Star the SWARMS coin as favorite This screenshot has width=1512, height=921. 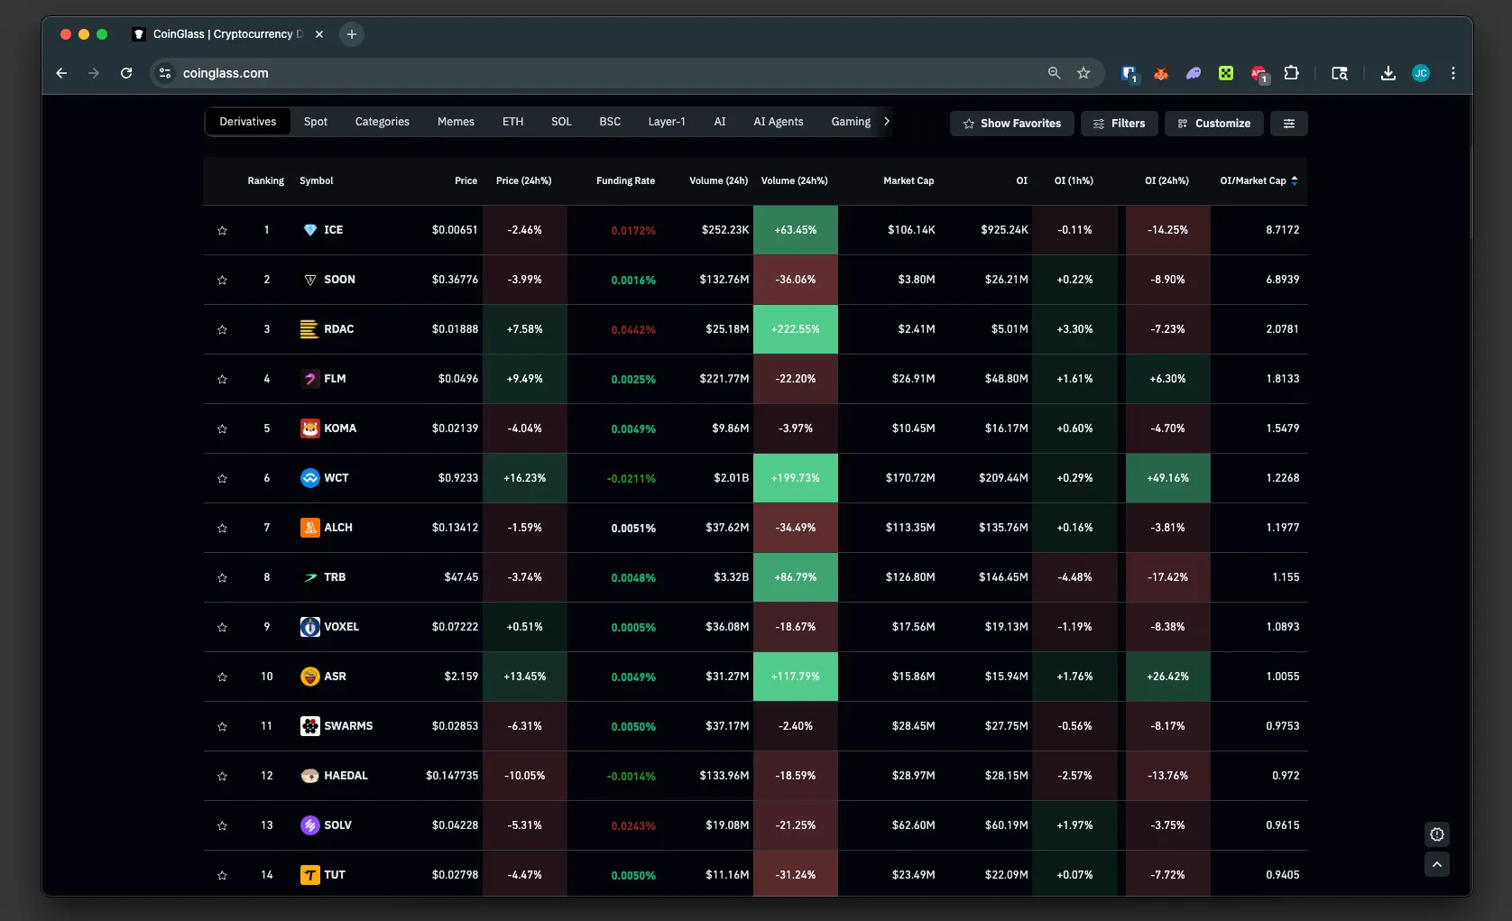coord(222,727)
